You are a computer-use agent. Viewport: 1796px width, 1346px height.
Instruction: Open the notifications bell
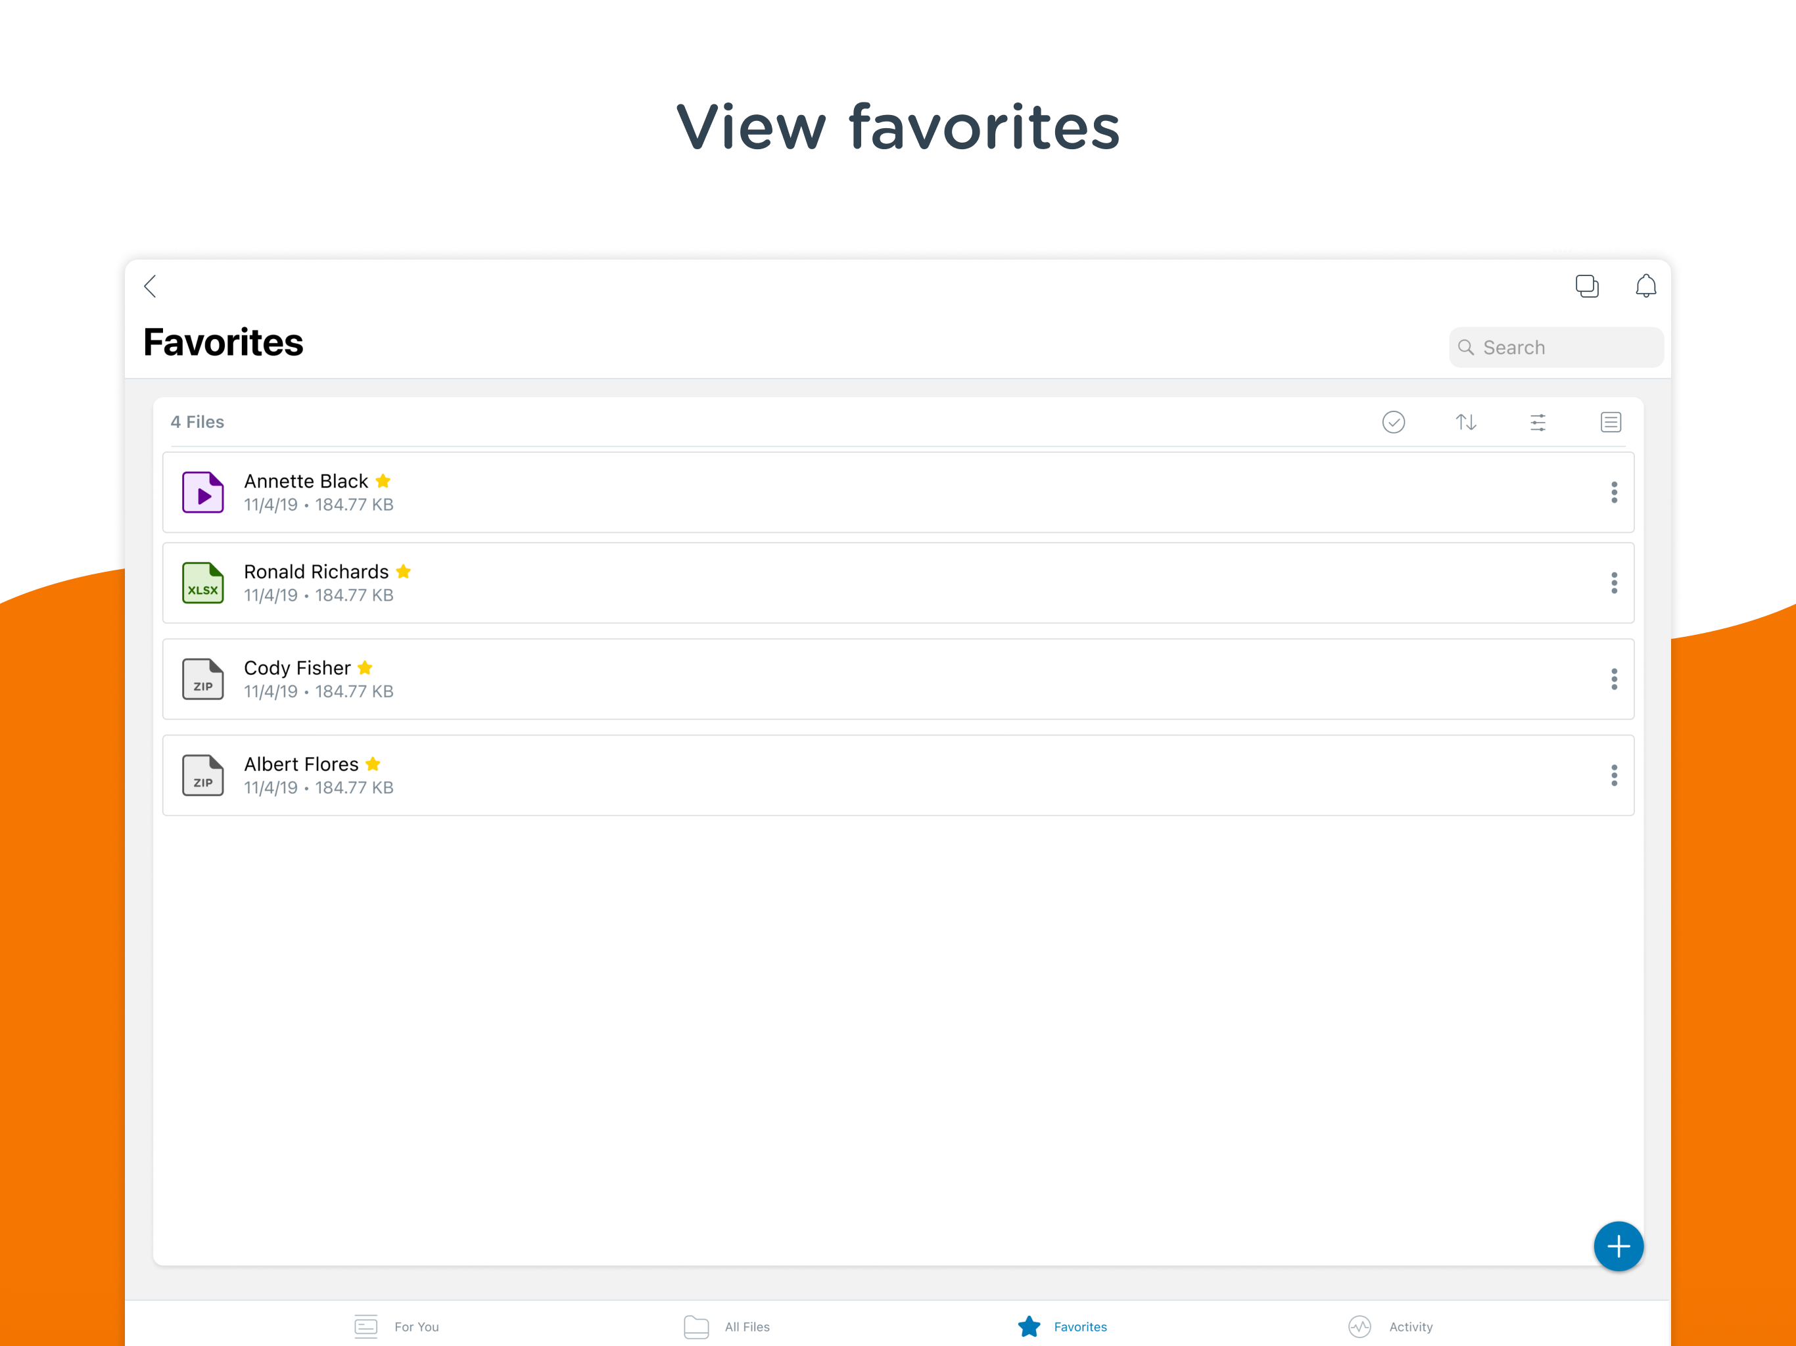(x=1646, y=286)
